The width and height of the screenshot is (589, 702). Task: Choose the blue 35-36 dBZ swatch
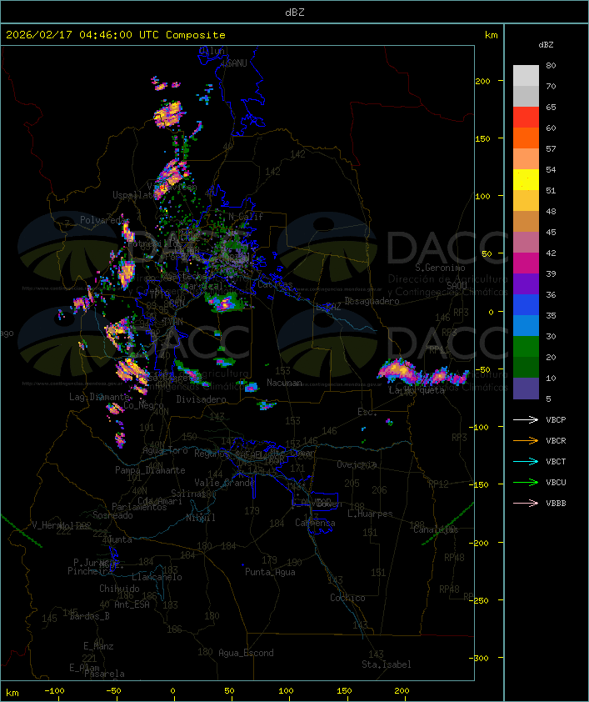click(x=526, y=305)
